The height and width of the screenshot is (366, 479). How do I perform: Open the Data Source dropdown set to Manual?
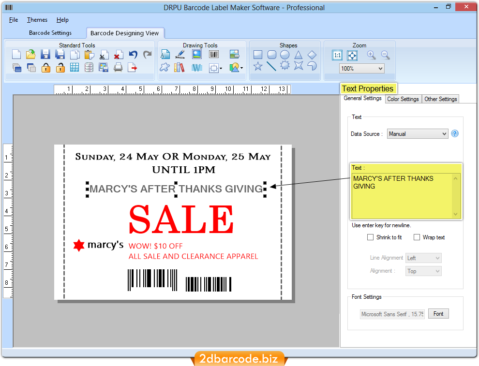pyautogui.click(x=418, y=134)
